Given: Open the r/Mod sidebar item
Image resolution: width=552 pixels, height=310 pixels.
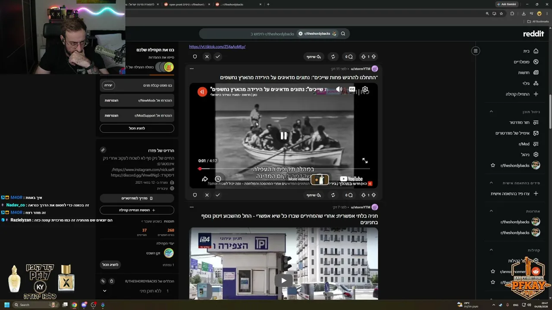Looking at the screenshot, I should (x=528, y=144).
